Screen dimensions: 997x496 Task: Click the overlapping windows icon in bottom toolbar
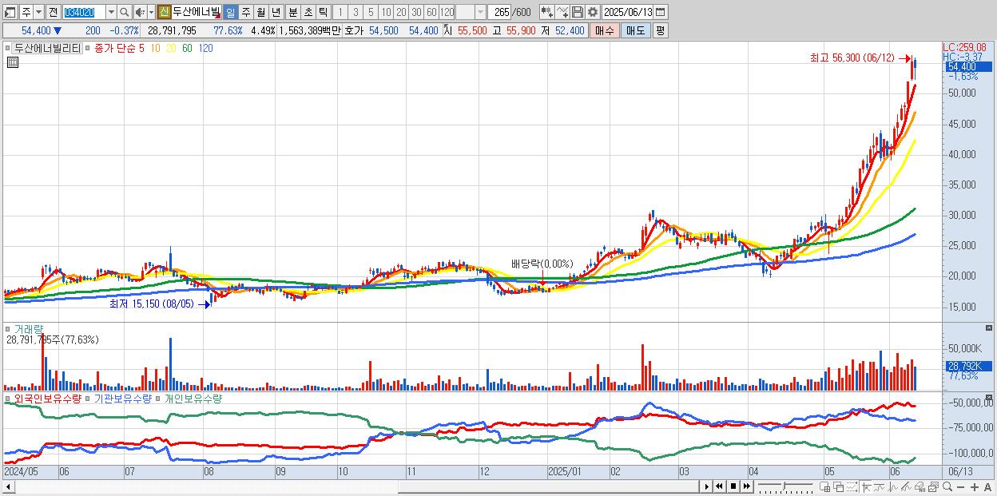(839, 486)
